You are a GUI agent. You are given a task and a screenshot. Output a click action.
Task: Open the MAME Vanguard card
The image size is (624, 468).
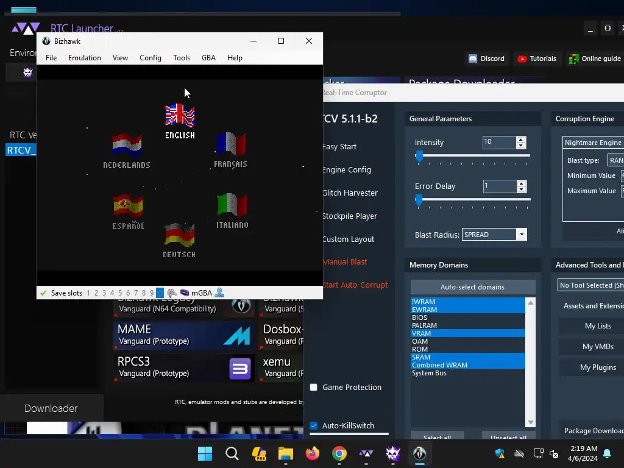(x=184, y=335)
